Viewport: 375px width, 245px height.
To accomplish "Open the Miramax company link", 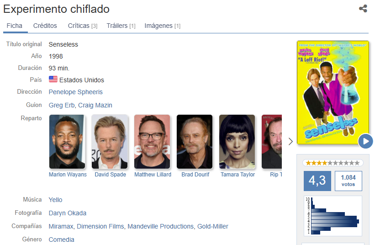I will coord(61,226).
